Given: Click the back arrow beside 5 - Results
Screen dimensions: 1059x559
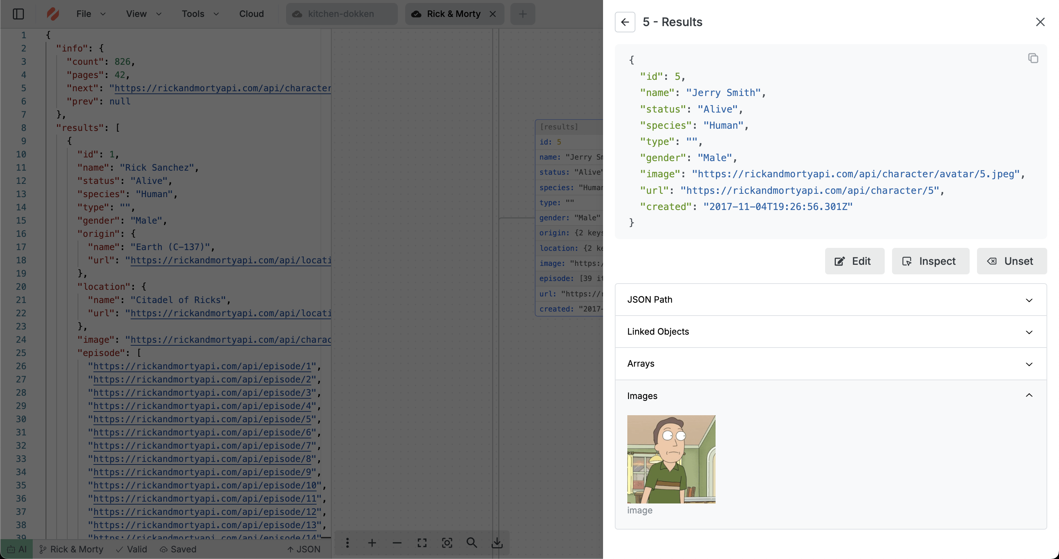Looking at the screenshot, I should [625, 22].
